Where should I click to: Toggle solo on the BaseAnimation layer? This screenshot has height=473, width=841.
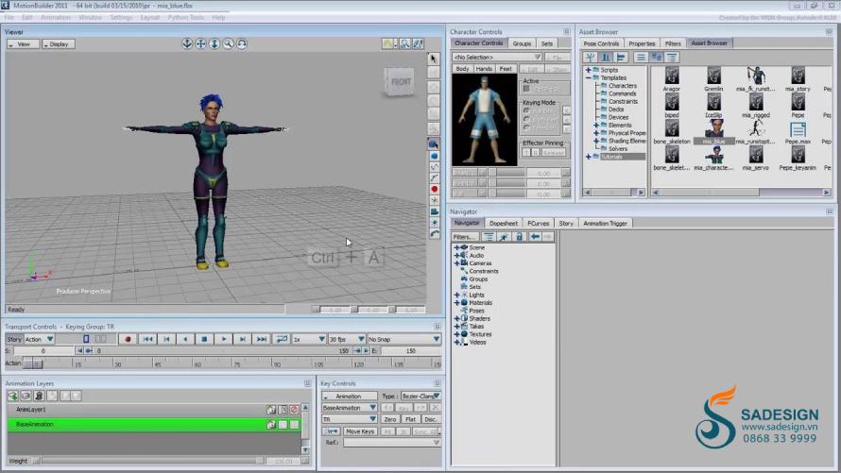pyautogui.click(x=283, y=425)
